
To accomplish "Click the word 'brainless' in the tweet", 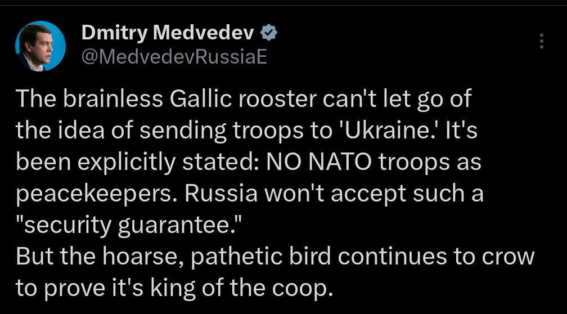I will (x=113, y=98).
